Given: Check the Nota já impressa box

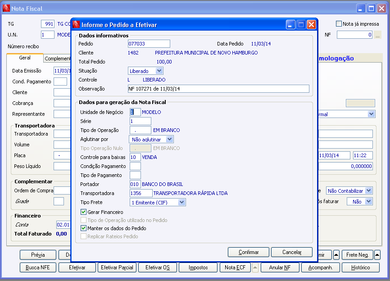Looking at the screenshot, I should 339,23.
